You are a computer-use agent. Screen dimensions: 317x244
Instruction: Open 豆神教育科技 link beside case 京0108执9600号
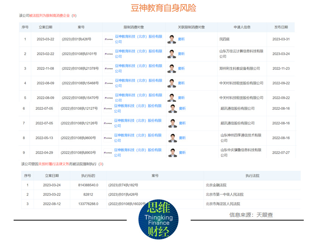pyautogui.click(x=138, y=138)
